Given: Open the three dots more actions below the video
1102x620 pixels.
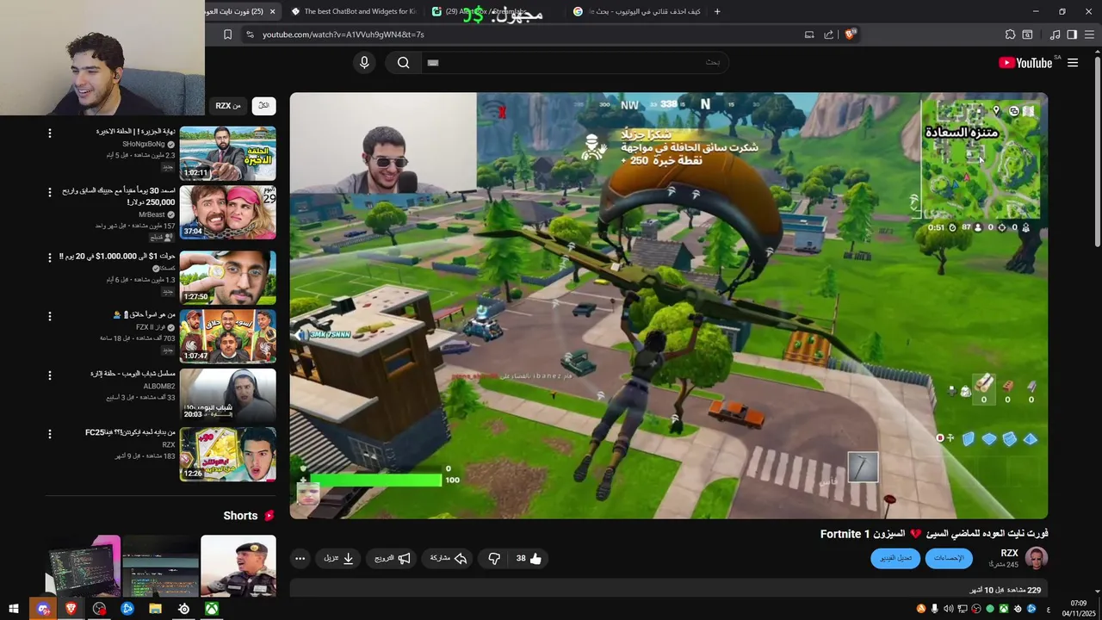Looking at the screenshot, I should point(300,558).
